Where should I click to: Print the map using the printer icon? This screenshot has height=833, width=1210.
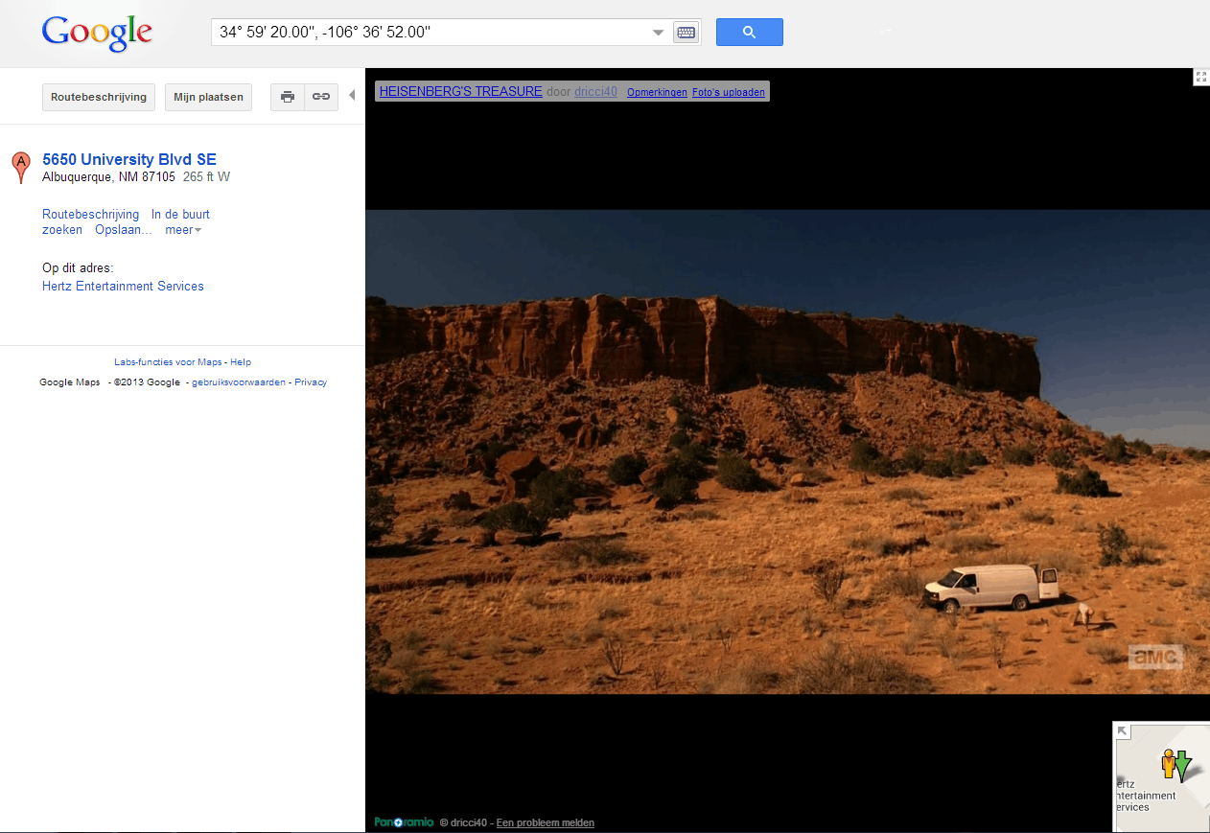287,97
